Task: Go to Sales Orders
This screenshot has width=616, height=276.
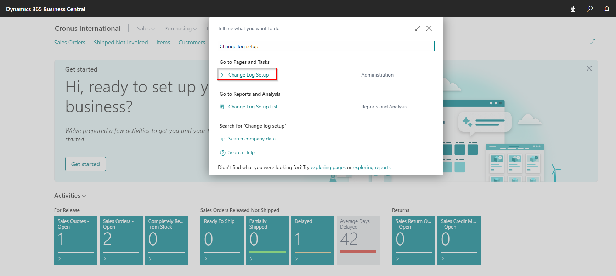Action: tap(69, 42)
